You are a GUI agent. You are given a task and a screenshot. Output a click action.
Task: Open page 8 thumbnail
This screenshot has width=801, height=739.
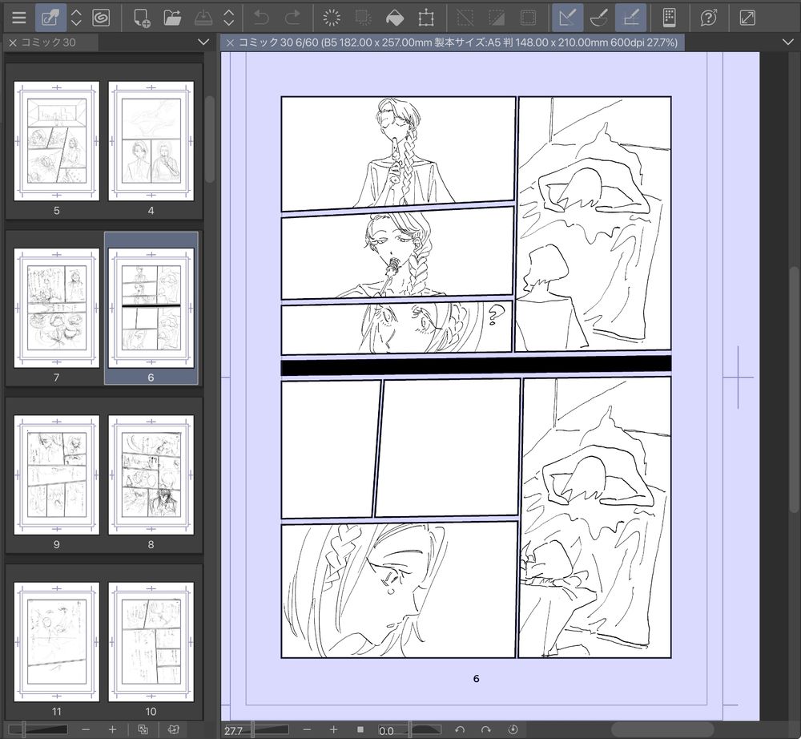click(x=151, y=474)
